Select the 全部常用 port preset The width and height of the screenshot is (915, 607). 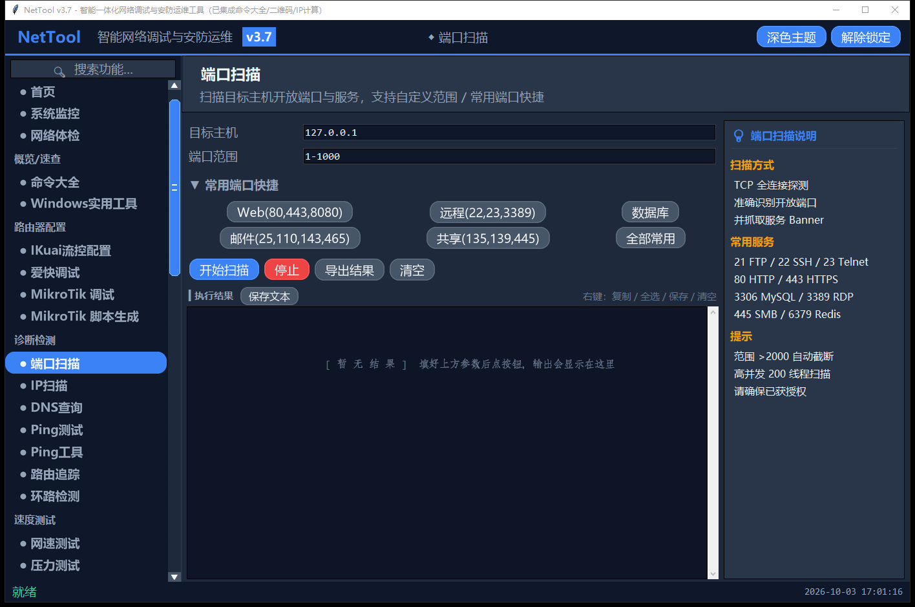click(x=651, y=238)
